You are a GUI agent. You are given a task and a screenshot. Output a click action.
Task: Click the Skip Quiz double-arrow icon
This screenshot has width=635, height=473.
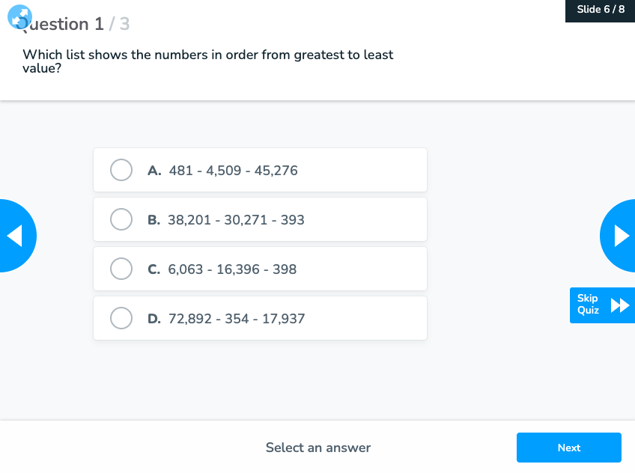pos(620,305)
